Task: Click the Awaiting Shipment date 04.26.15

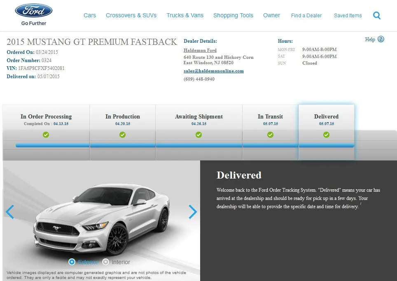Action: click(199, 124)
